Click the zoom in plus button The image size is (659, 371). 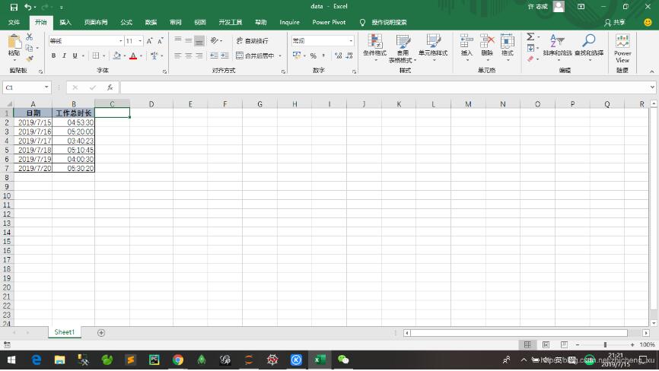pos(632,344)
